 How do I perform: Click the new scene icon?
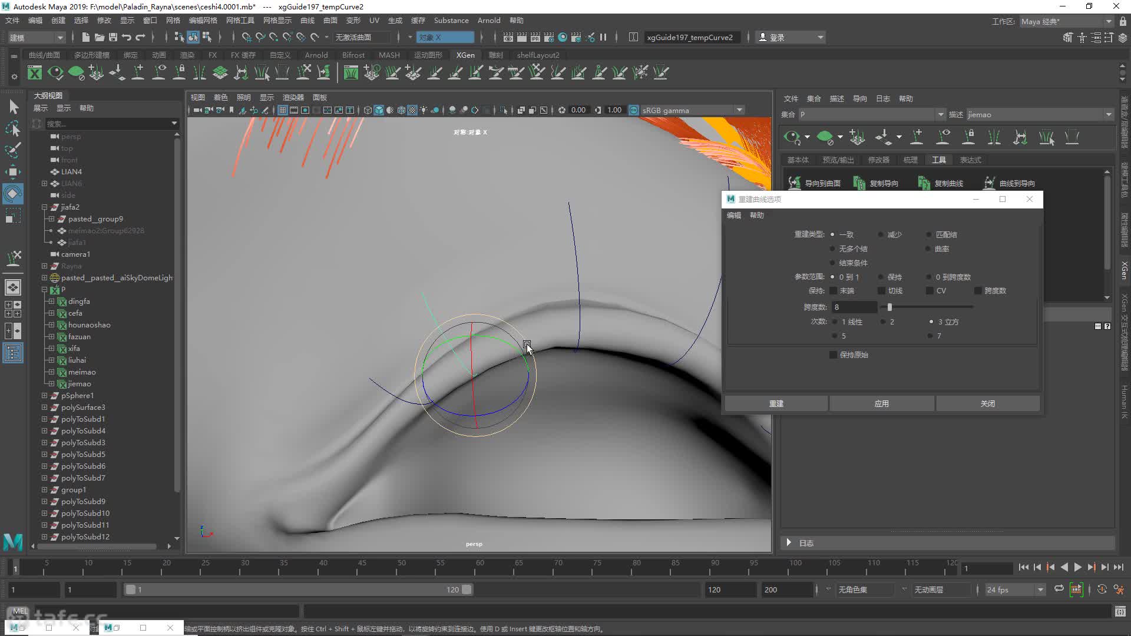click(85, 37)
